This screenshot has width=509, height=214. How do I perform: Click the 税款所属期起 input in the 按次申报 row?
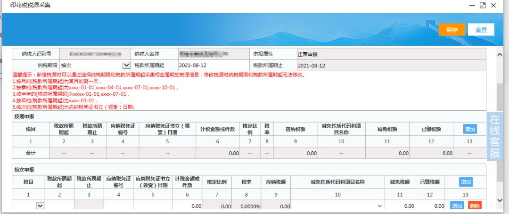pos(59,205)
